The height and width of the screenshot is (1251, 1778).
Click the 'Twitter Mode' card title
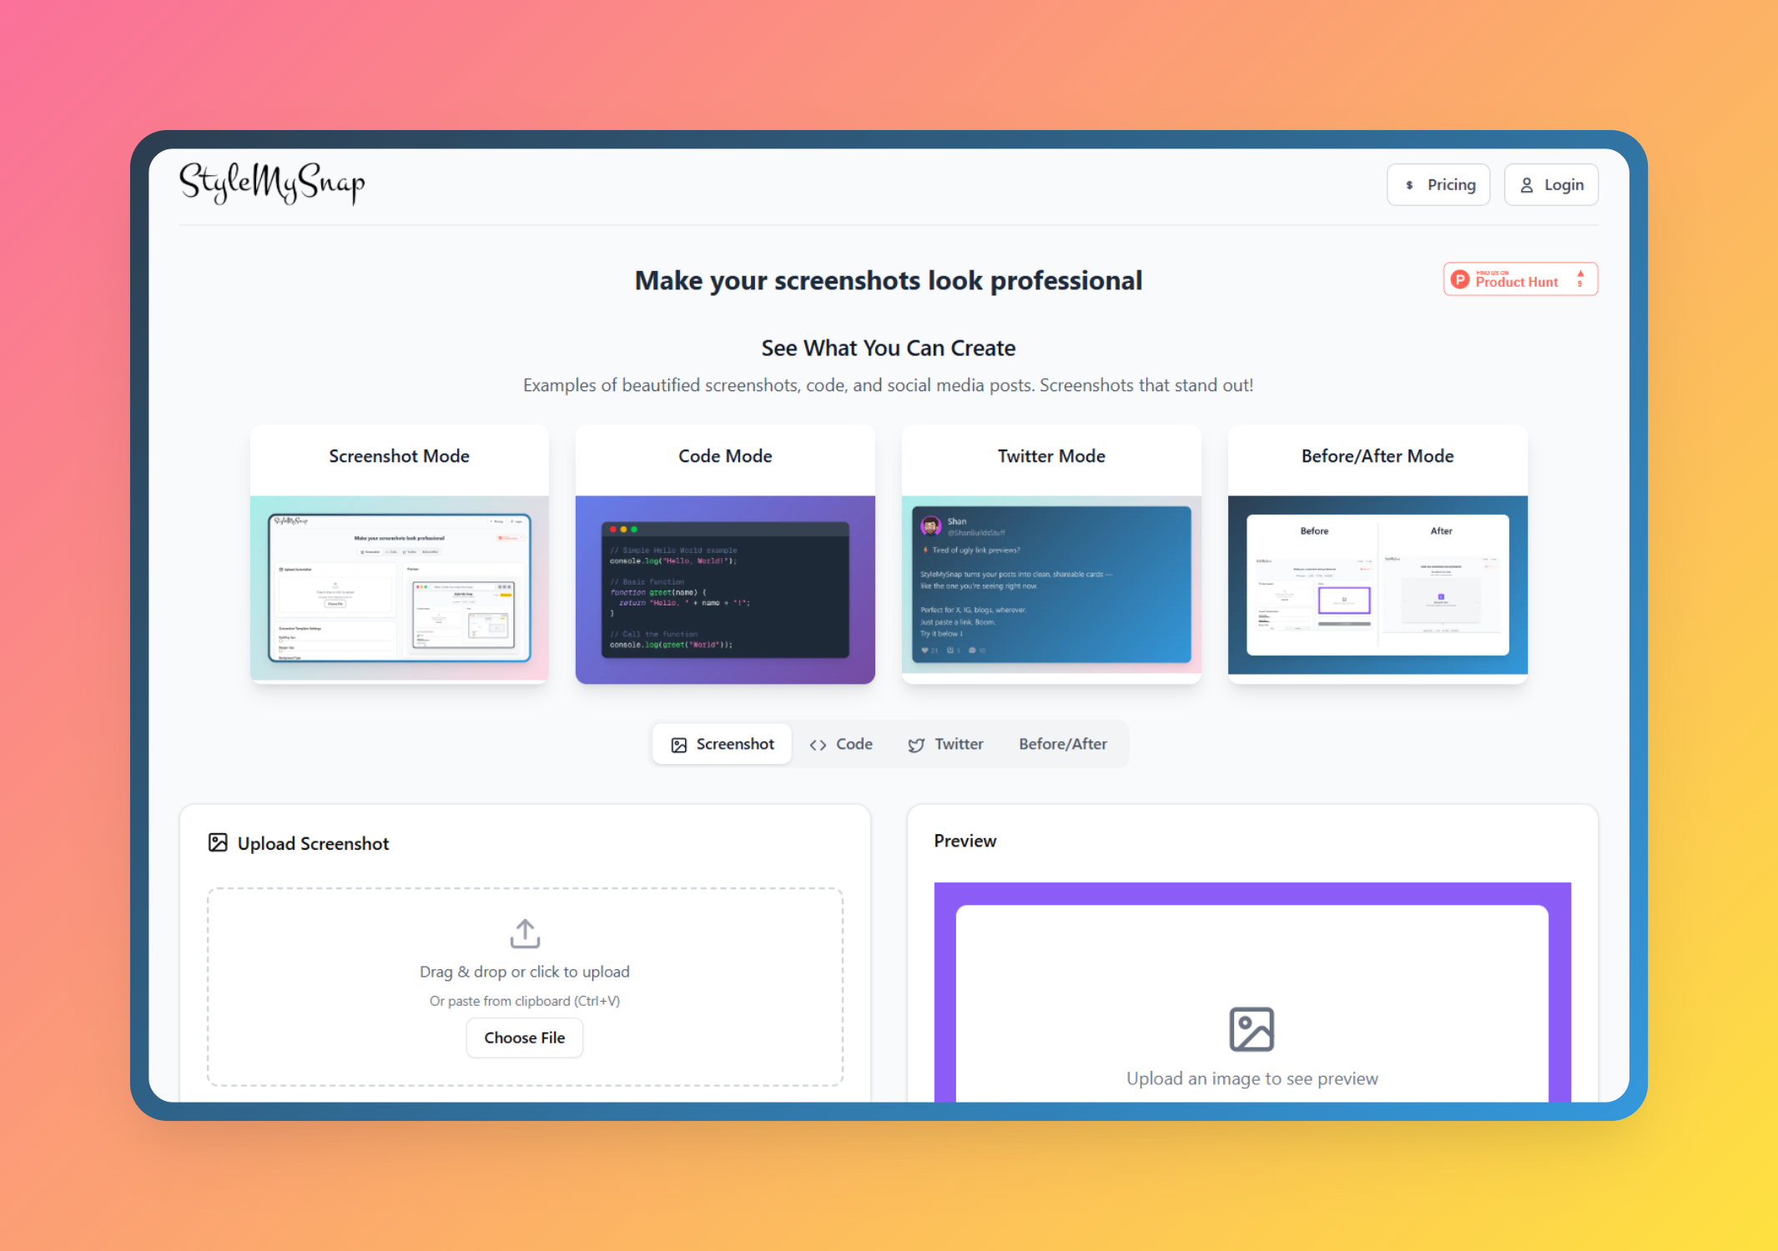1051,456
